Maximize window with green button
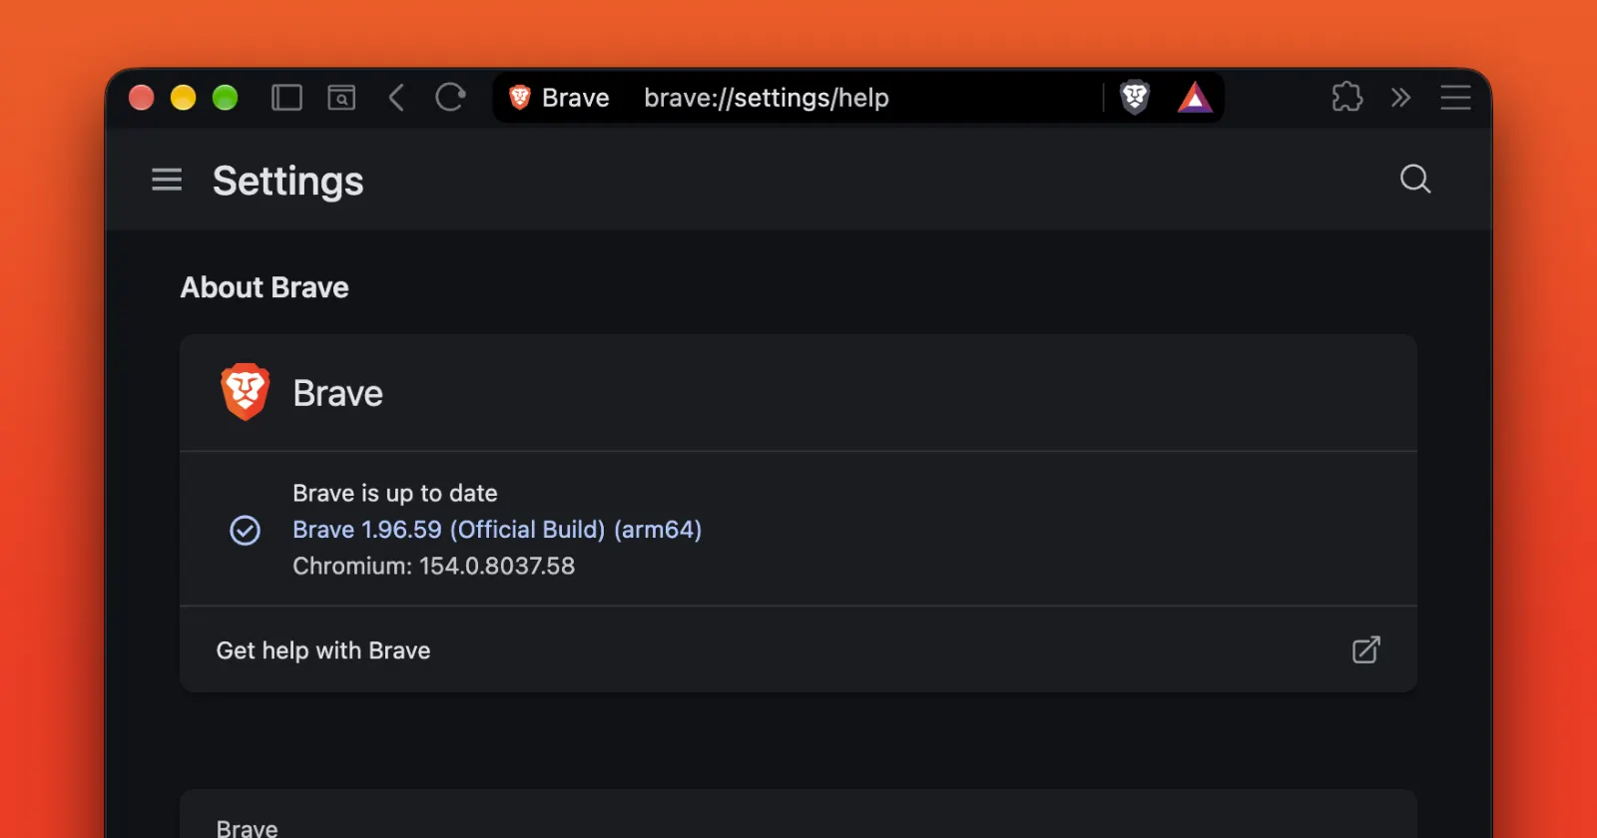 [226, 98]
